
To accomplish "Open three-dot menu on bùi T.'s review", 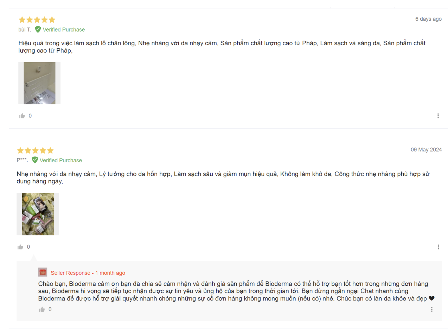I will pyautogui.click(x=438, y=116).
